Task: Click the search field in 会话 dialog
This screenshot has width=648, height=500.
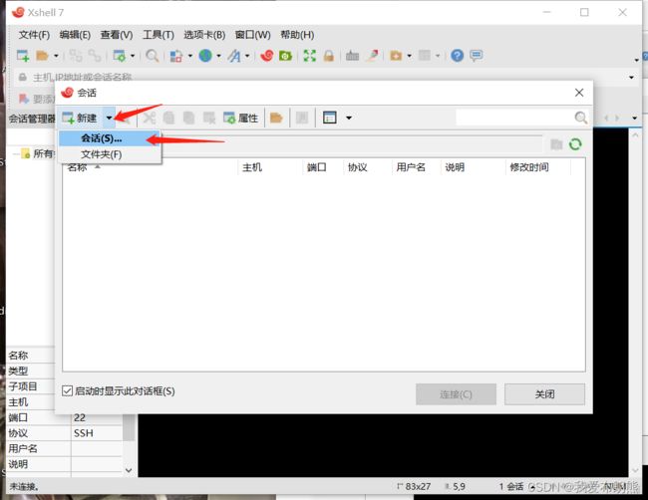Action: pyautogui.click(x=514, y=118)
